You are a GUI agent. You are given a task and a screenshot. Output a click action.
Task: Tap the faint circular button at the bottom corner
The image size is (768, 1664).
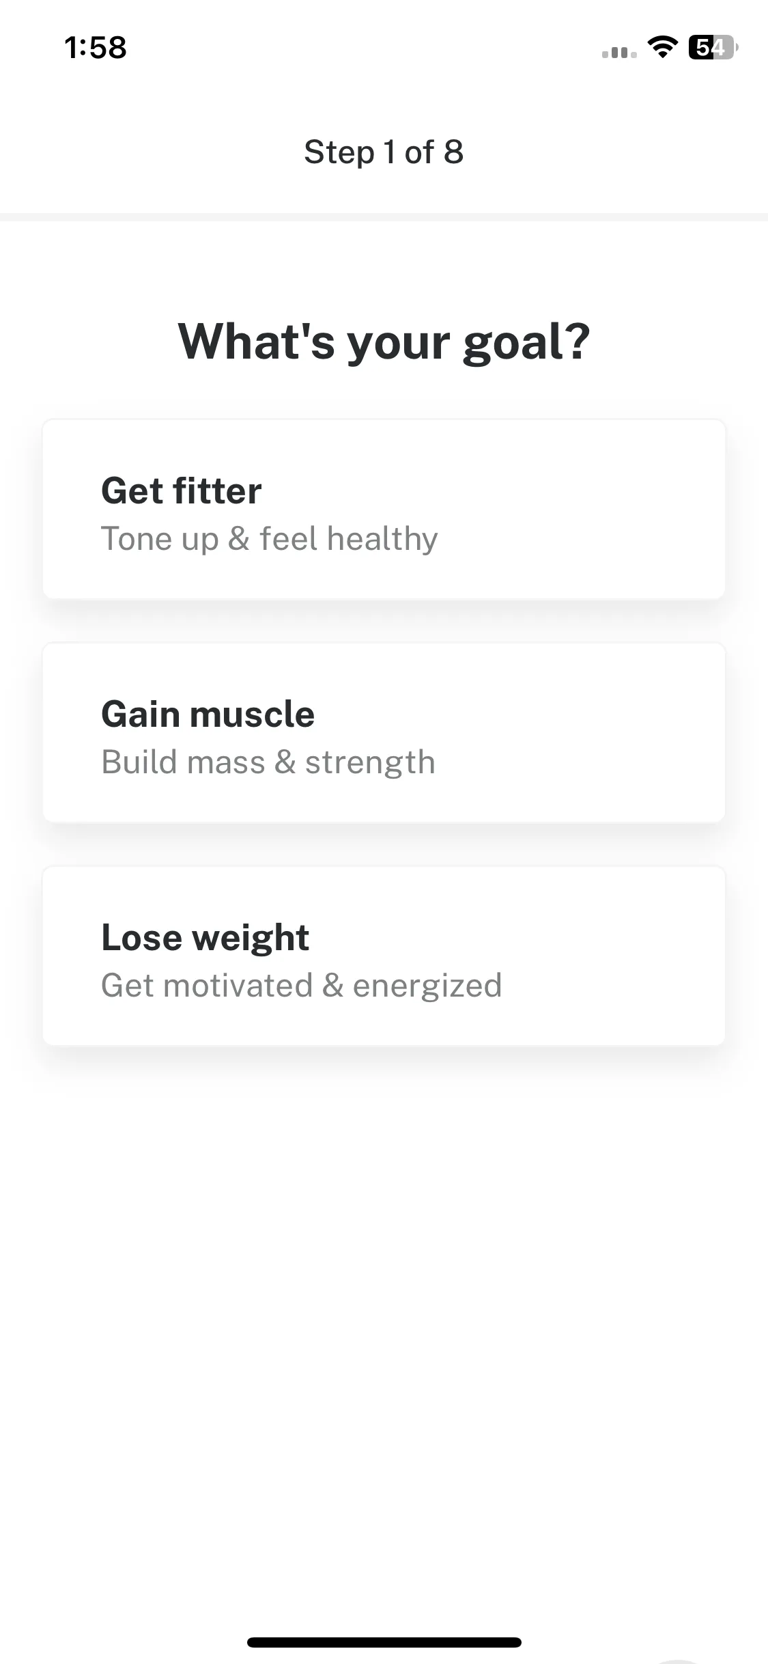[679, 1661]
